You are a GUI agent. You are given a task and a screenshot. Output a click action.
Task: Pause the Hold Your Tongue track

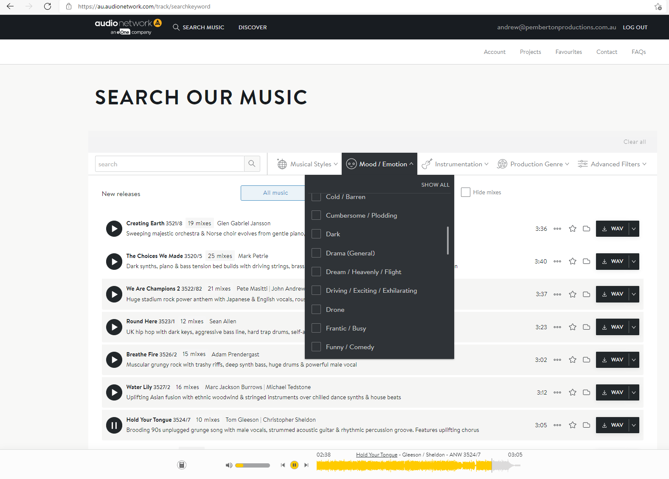click(x=114, y=425)
